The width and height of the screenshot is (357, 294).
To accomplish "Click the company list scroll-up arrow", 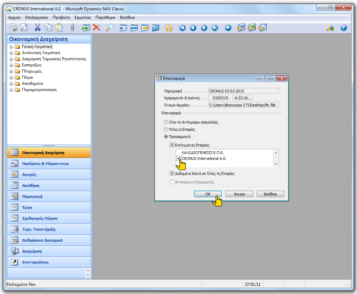I will click(x=276, y=152).
